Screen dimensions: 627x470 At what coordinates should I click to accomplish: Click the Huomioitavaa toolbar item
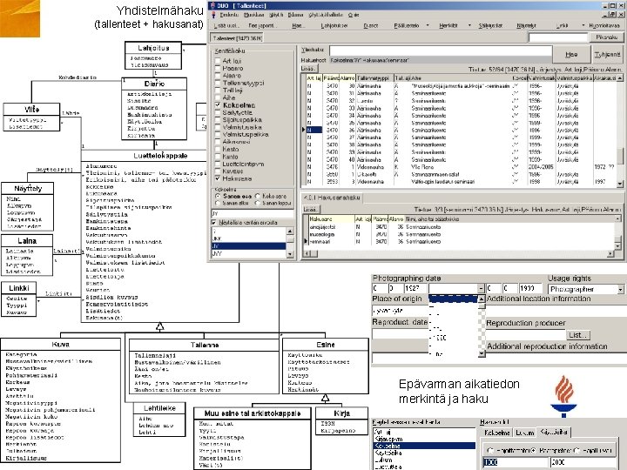(x=604, y=25)
